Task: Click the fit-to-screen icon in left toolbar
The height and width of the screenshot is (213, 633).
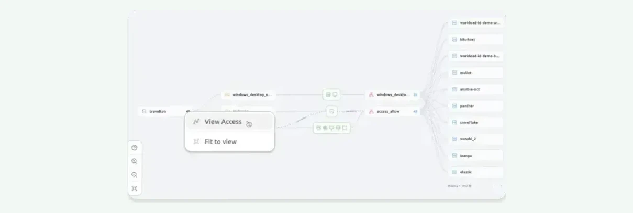Action: [135, 188]
